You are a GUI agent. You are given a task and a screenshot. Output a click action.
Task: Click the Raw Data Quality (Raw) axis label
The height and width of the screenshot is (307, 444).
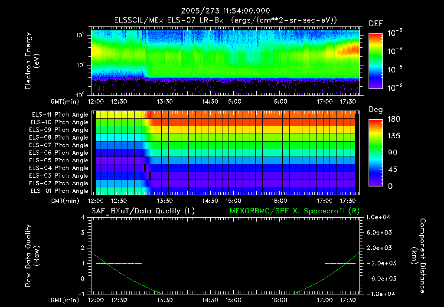pos(32,256)
